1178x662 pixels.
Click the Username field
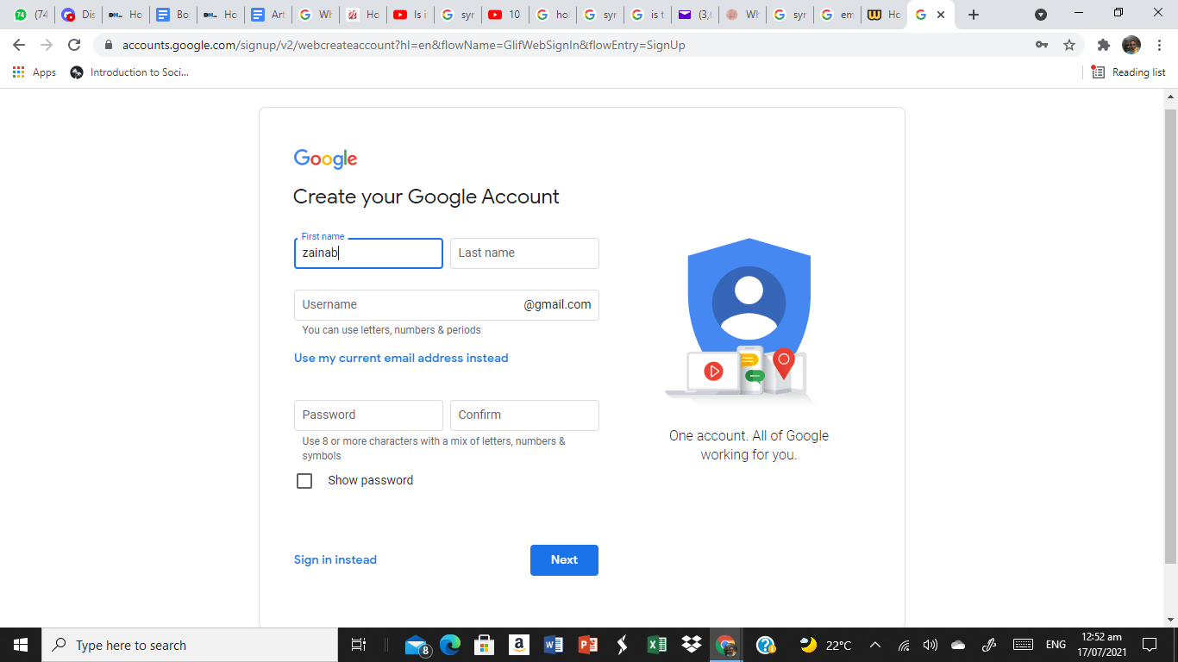click(x=447, y=305)
